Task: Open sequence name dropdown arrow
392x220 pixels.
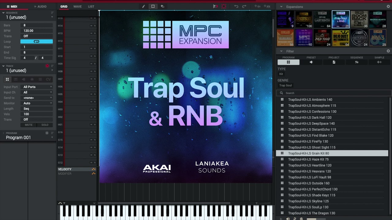Action: coord(52,17)
